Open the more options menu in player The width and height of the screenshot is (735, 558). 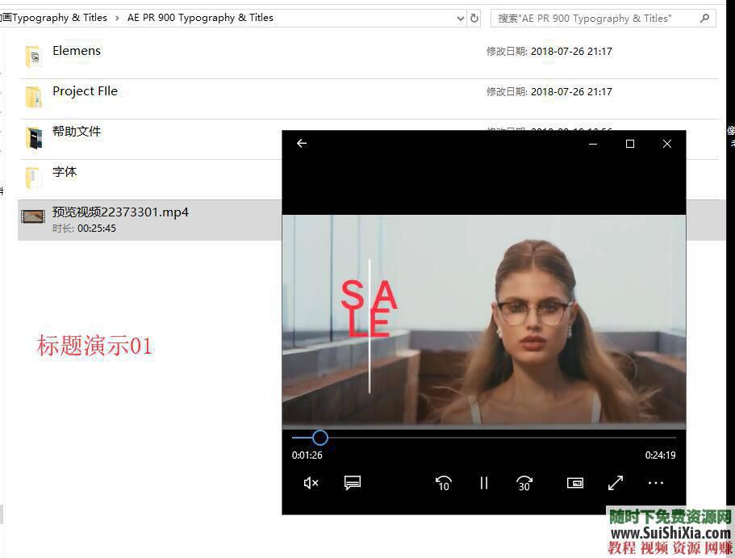[x=655, y=482]
